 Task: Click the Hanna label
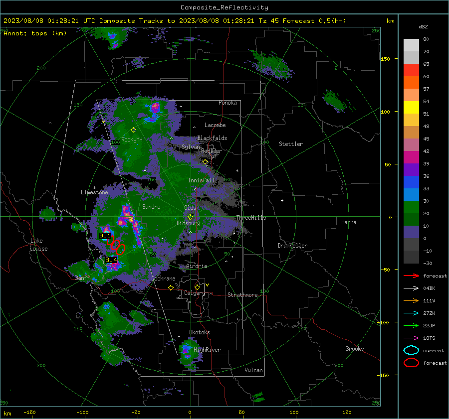click(x=349, y=222)
